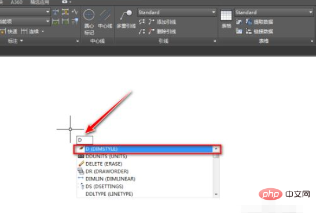Screen dimensions: 316x213
Task: Choose DIMLIN (DIMLINEAR) from command suggestions
Action: [145, 179]
